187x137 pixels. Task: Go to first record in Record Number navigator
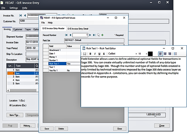pos(66,35)
